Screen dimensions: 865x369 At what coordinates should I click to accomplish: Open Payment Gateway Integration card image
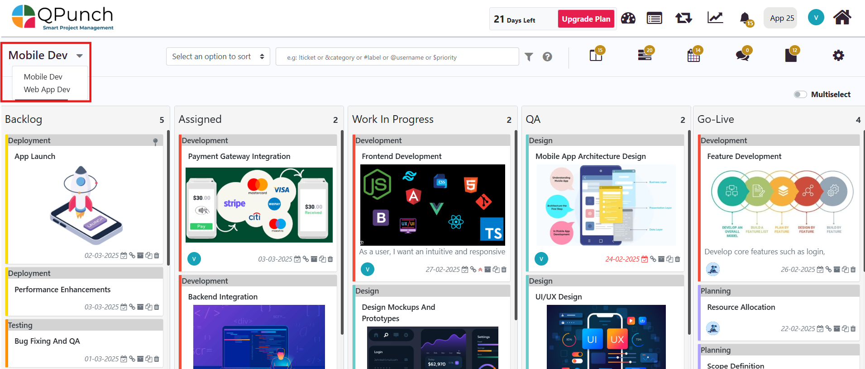pyautogui.click(x=259, y=205)
